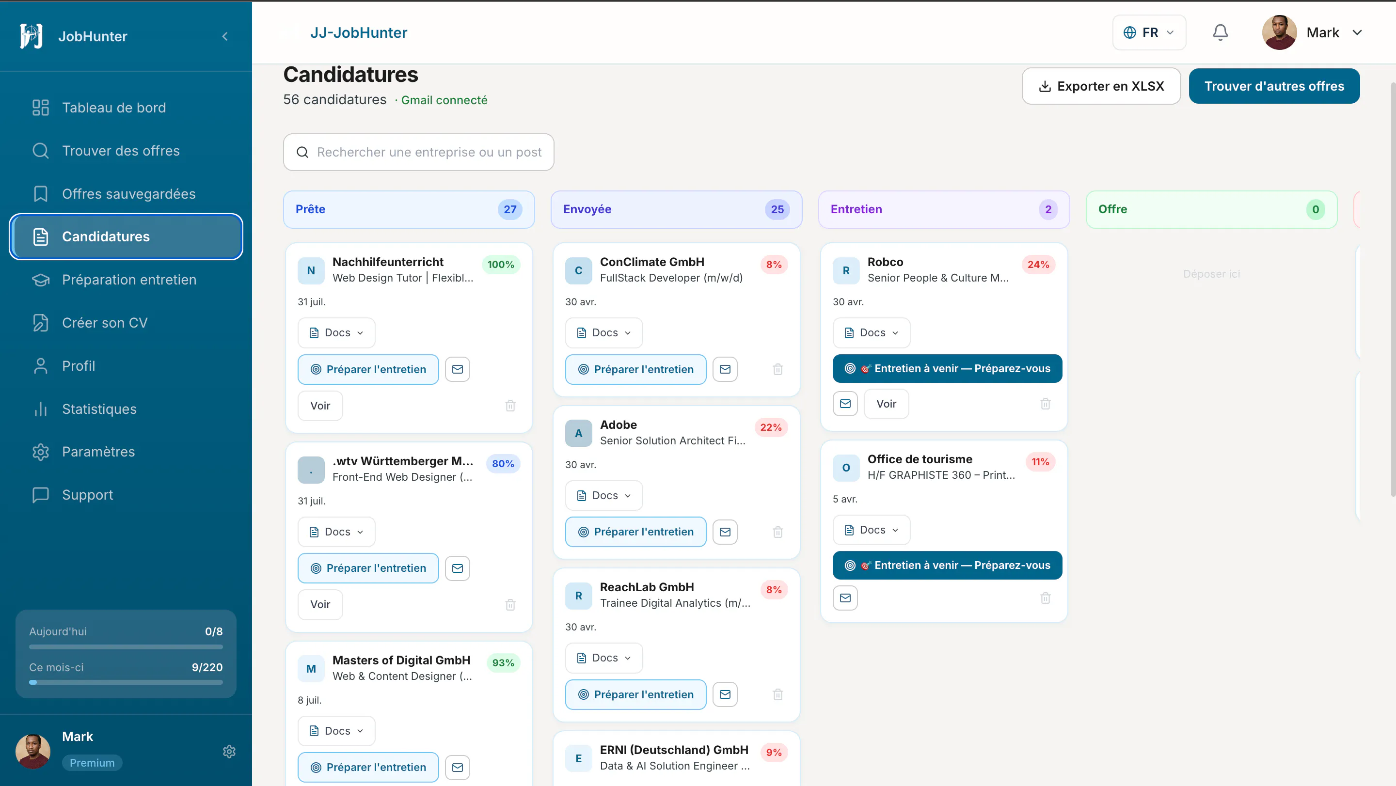This screenshot has width=1396, height=786.
Task: Open Docs dropdown on ReachLab GmbH card
Action: [x=603, y=658]
